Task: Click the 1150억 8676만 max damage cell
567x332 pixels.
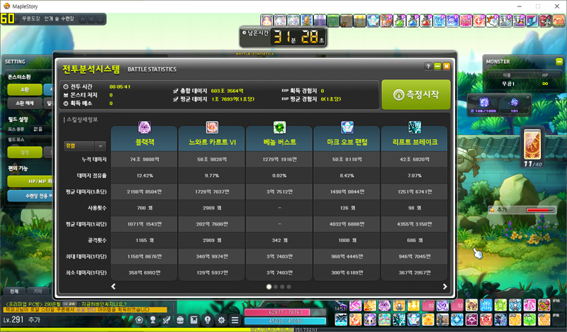Action: 145,256
